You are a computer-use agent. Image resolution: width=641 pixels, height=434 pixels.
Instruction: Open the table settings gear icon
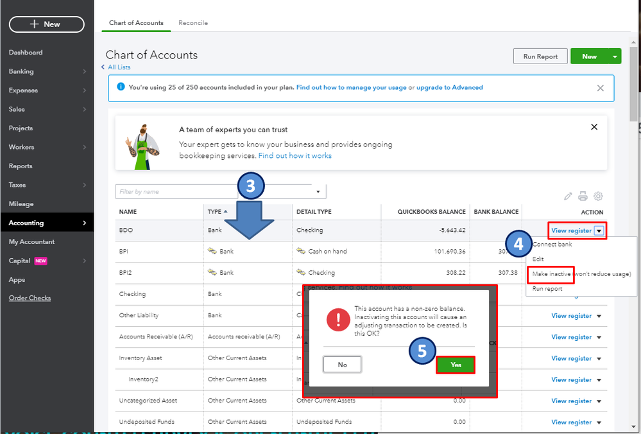click(x=598, y=196)
